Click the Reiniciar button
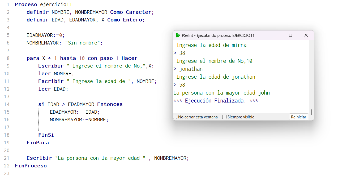The width and height of the screenshot is (355, 187). click(x=299, y=117)
